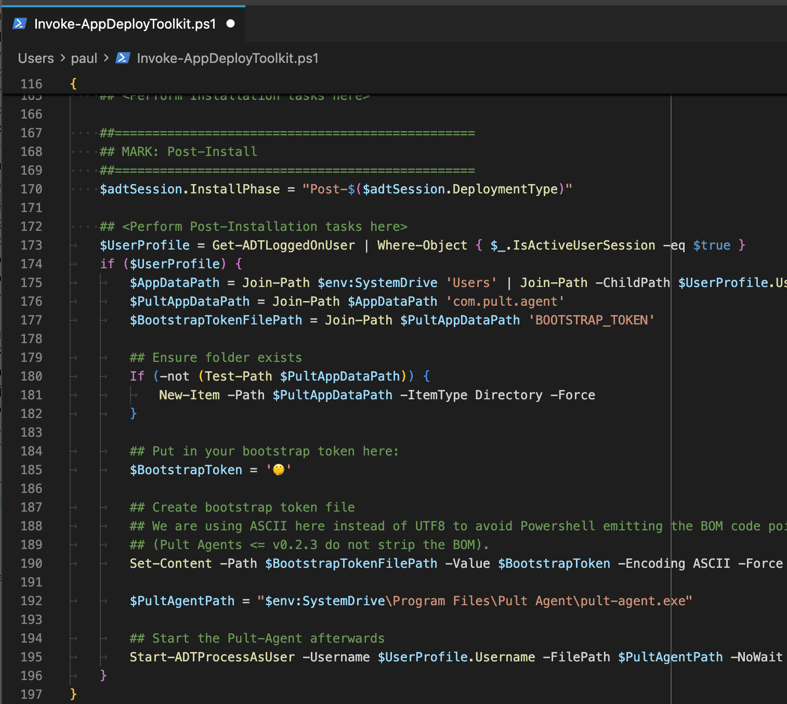Click the "Post-$($adtSession.DeploymentType)" string
Image resolution: width=787 pixels, height=704 pixels.
point(437,189)
